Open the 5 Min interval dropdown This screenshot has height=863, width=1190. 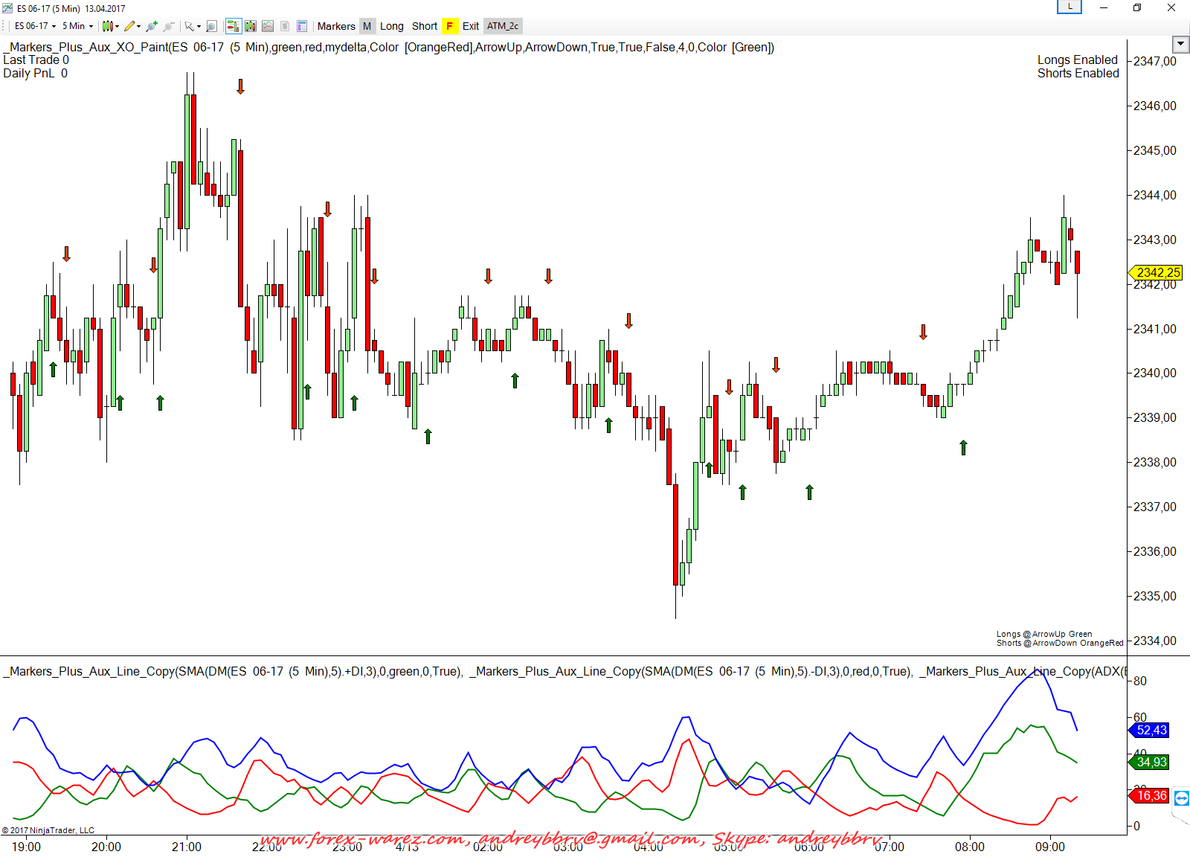point(77,26)
